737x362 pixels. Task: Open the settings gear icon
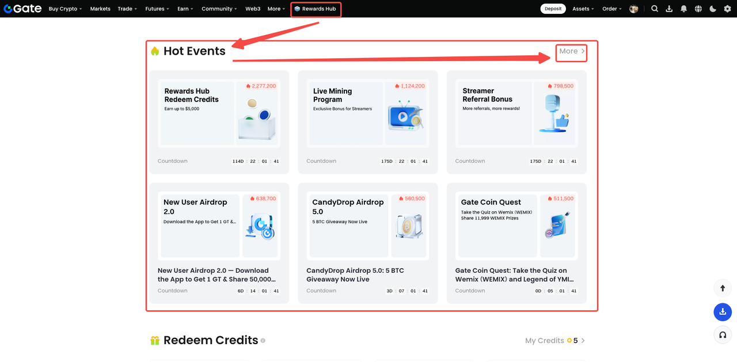point(727,9)
